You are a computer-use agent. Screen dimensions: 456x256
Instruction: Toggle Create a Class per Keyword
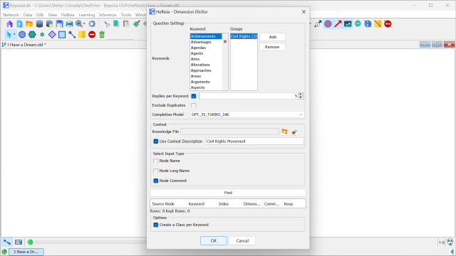coord(156,225)
